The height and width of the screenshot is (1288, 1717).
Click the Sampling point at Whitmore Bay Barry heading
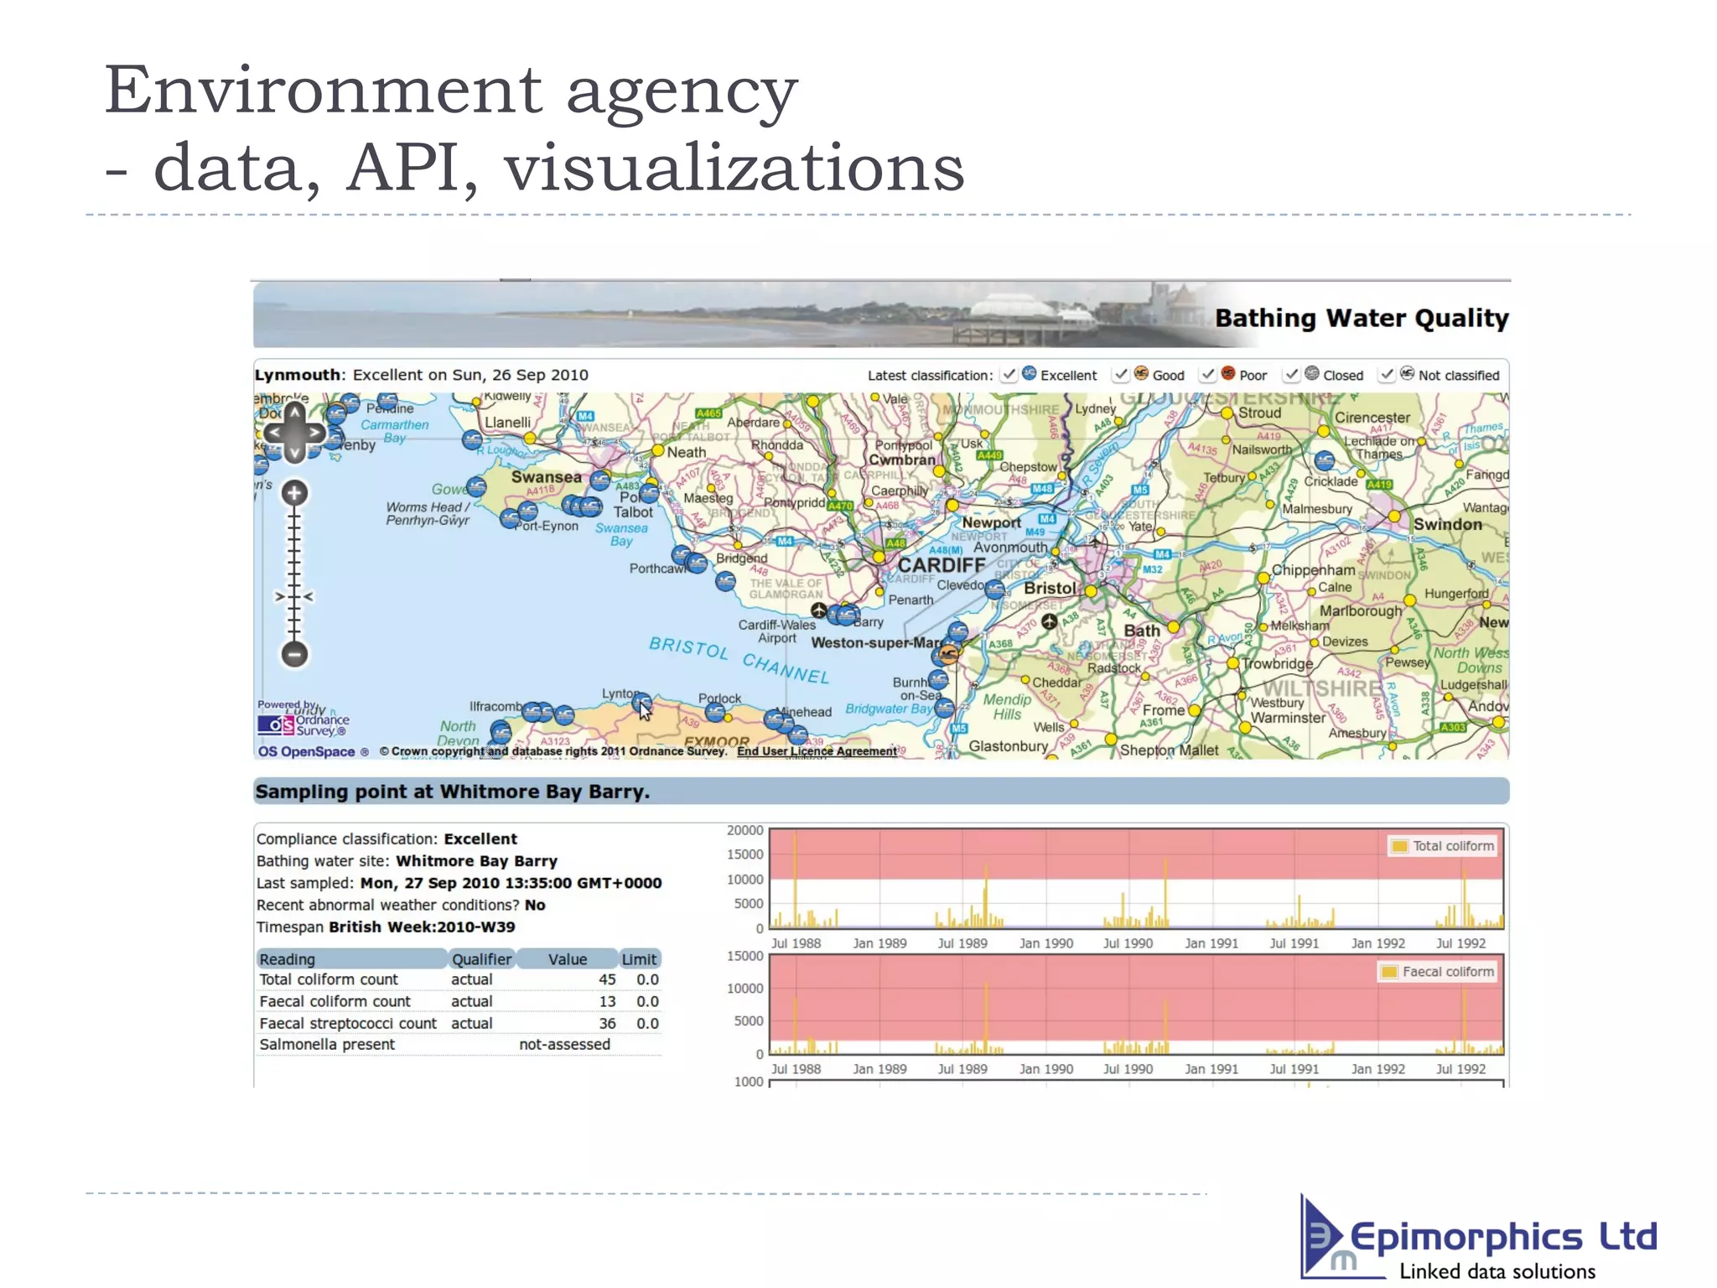(x=453, y=792)
